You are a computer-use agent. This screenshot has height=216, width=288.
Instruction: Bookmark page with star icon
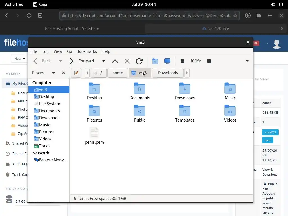[x=235, y=16]
